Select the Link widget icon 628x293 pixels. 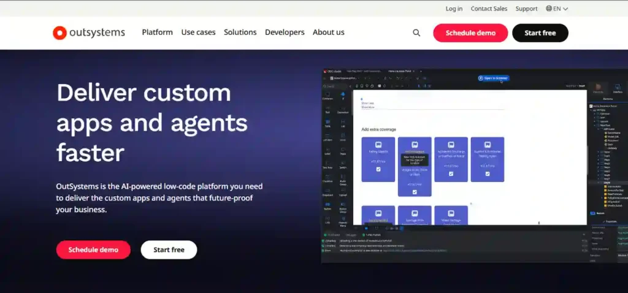pyautogui.click(x=327, y=218)
